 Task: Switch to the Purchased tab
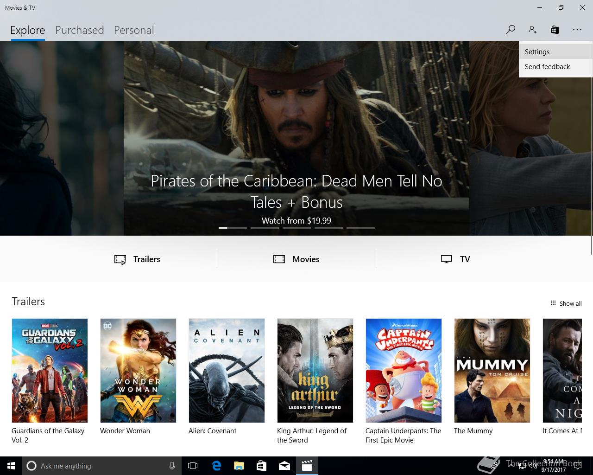79,30
